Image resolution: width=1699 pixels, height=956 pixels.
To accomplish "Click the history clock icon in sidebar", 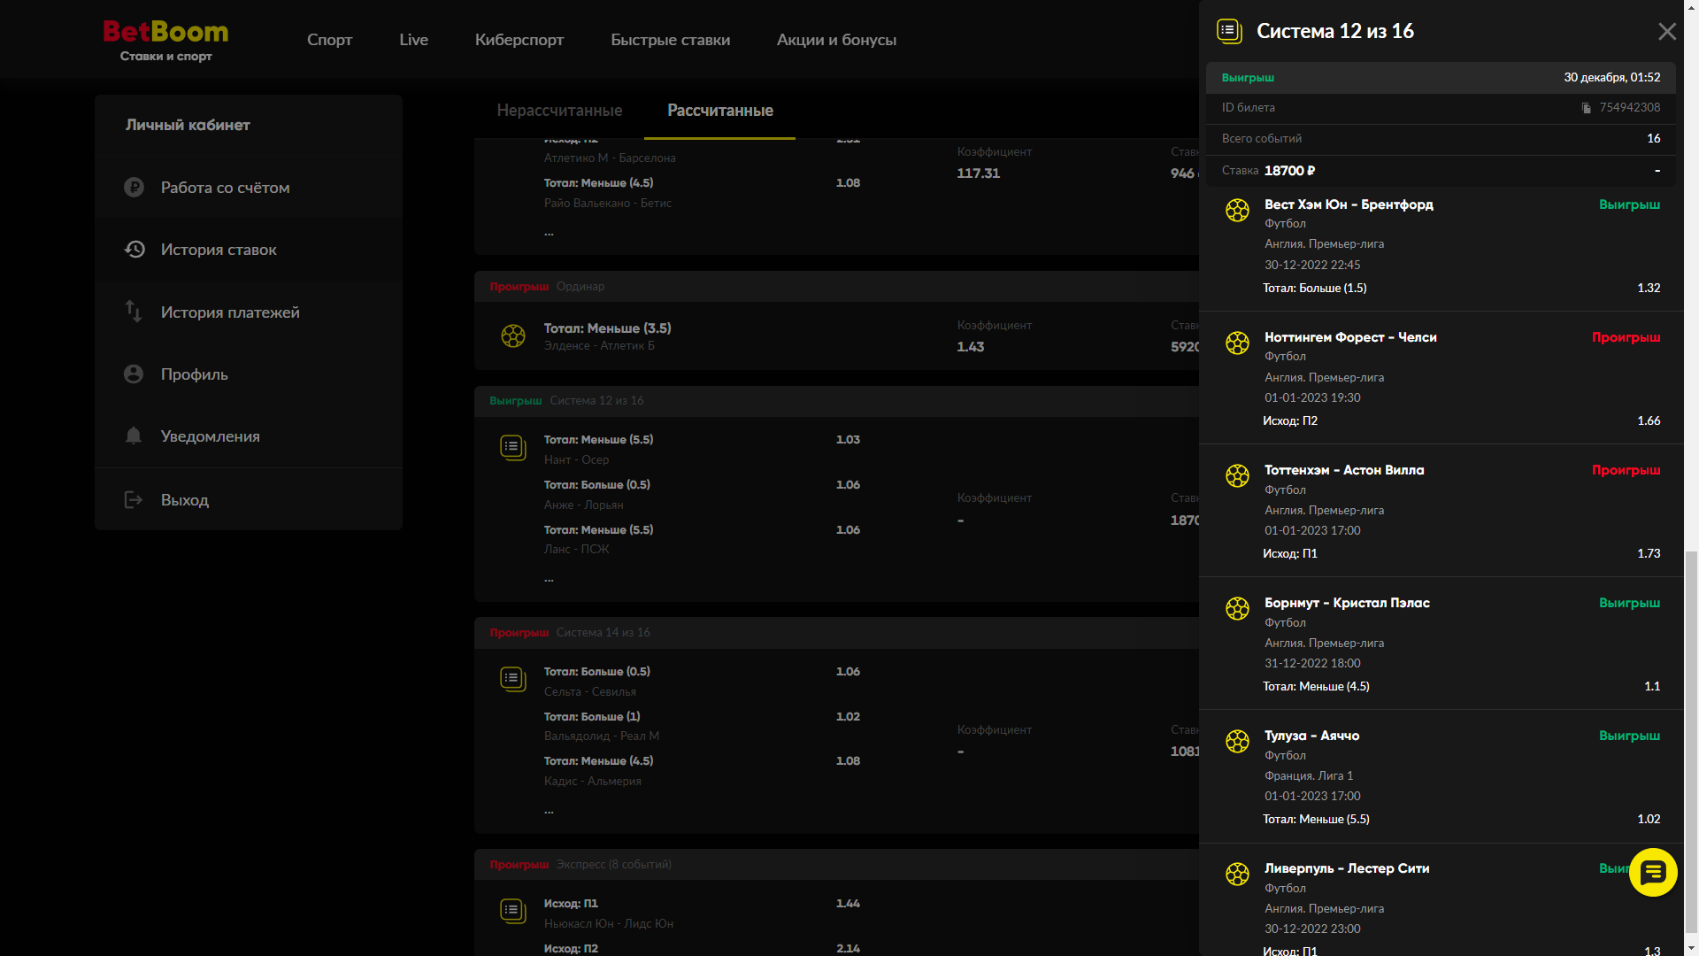I will (134, 250).
